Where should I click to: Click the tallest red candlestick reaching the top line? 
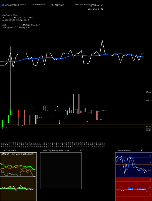[x=79, y=104]
